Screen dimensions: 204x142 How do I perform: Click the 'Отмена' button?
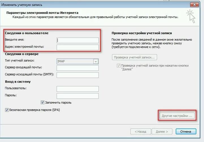186,132
